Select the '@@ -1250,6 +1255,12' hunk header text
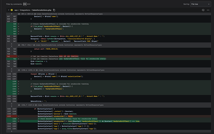Screen dimensions: 214x134 click(61, 70)
